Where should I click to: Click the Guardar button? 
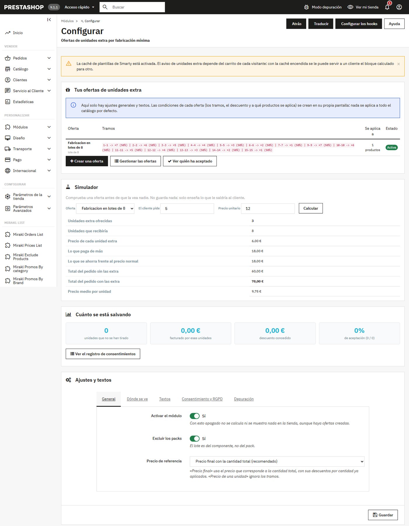pyautogui.click(x=383, y=515)
